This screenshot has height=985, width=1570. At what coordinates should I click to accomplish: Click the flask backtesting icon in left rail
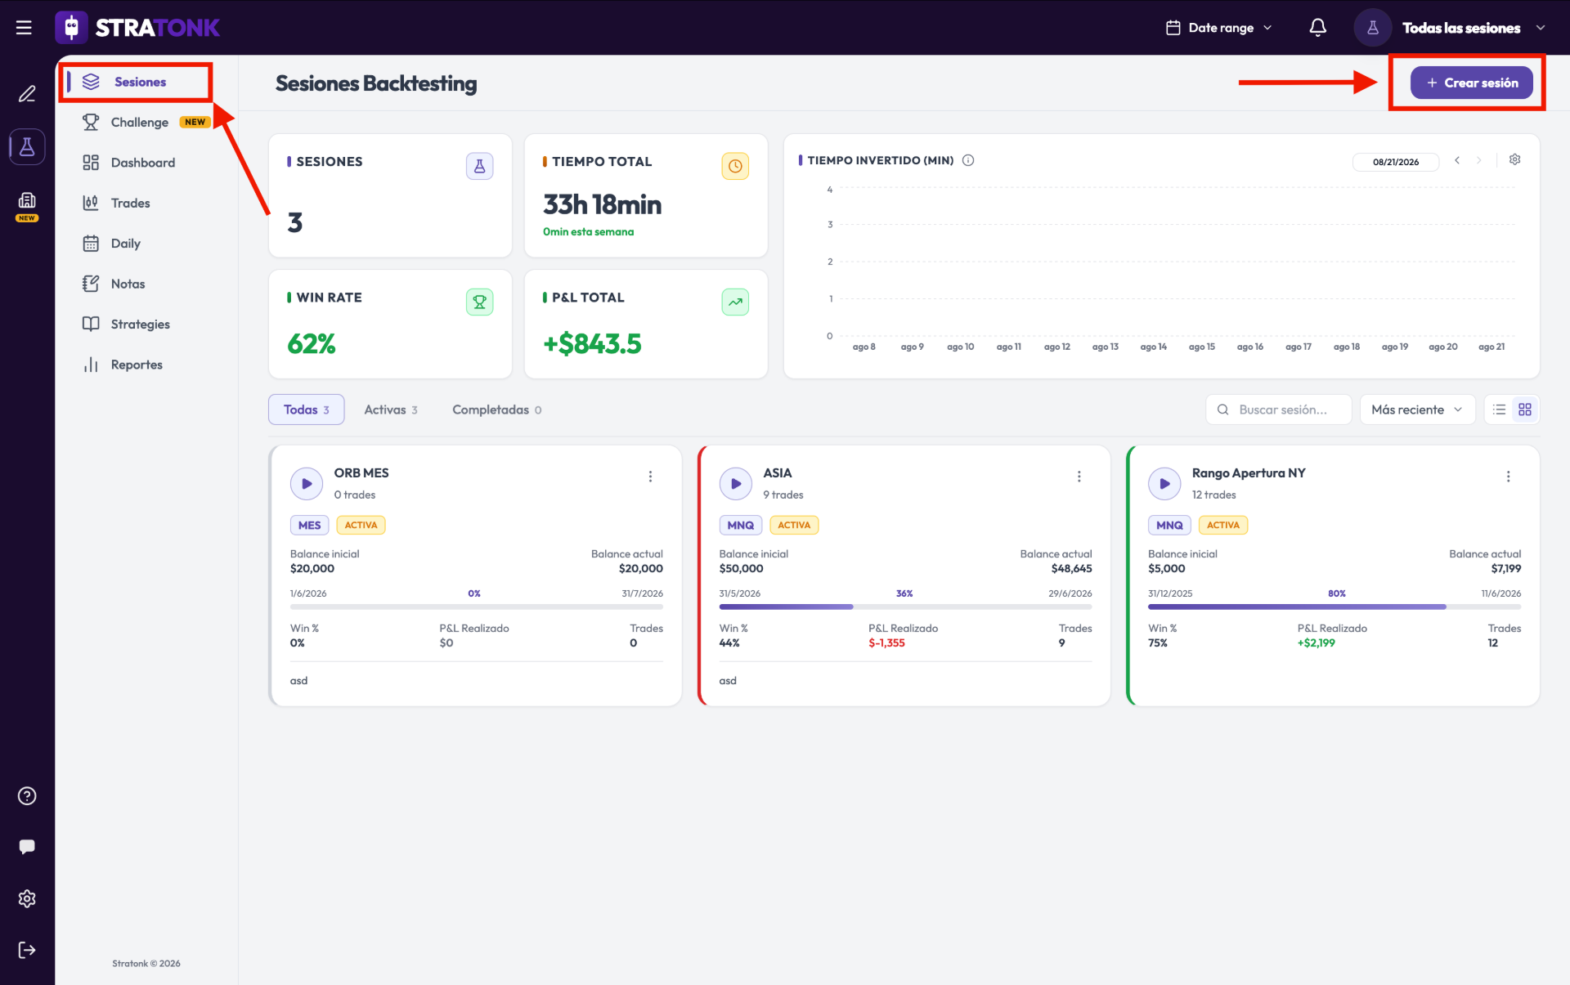[27, 147]
